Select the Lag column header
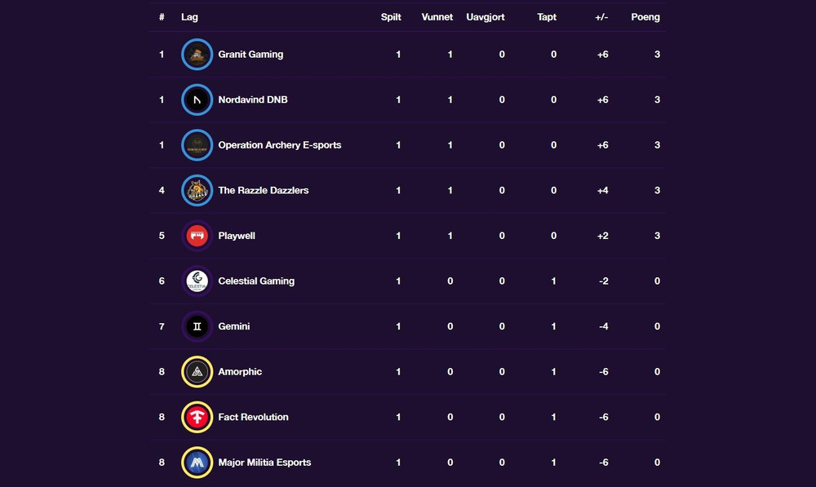This screenshot has height=487, width=816. [189, 17]
